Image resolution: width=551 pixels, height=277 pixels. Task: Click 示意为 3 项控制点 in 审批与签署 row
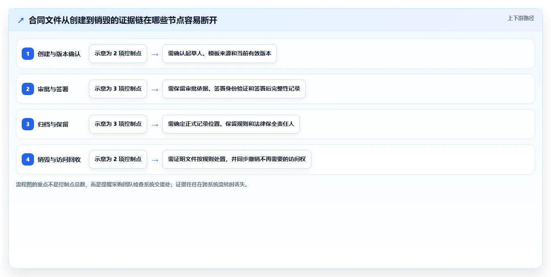tap(118, 89)
